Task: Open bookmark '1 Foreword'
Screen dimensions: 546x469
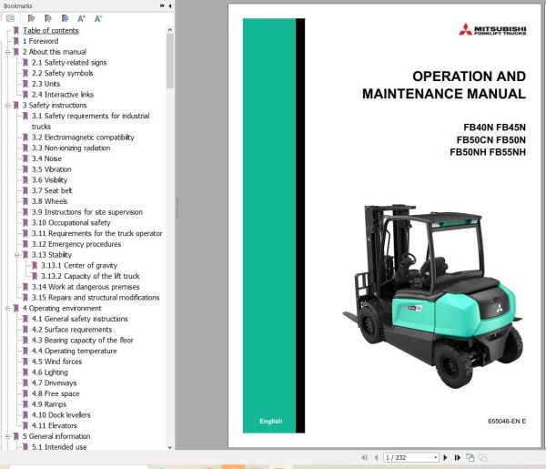Action: pyautogui.click(x=40, y=41)
